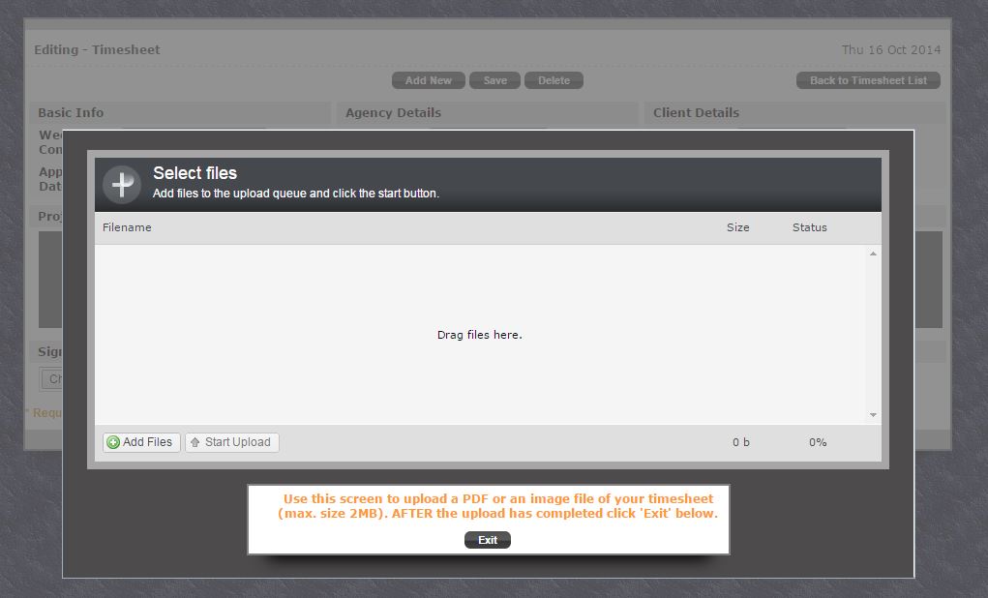The height and width of the screenshot is (598, 988).
Task: Click the Status column header
Action: point(809,227)
